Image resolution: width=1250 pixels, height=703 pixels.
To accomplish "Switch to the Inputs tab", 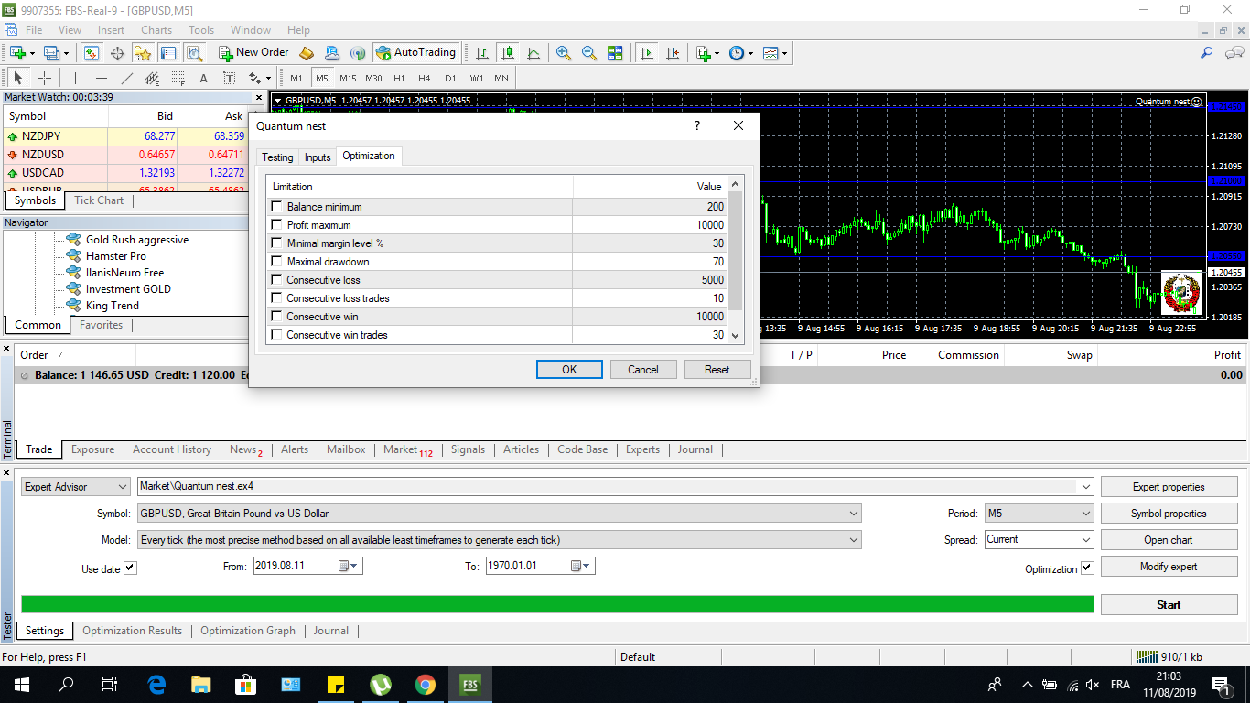I will 318,157.
